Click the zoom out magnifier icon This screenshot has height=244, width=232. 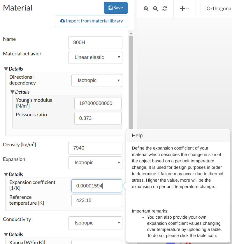(x=155, y=8)
